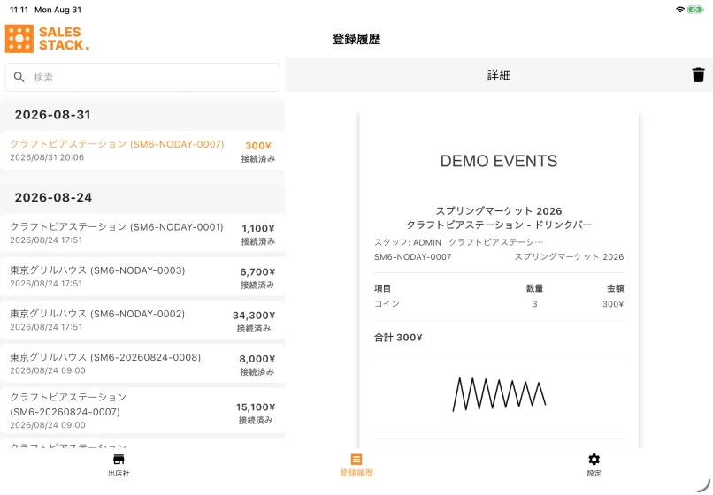713x495 pixels.
Task: Select 東京グリルハウス SM6-NODAY-0003 entry
Action: pyautogui.click(x=142, y=277)
